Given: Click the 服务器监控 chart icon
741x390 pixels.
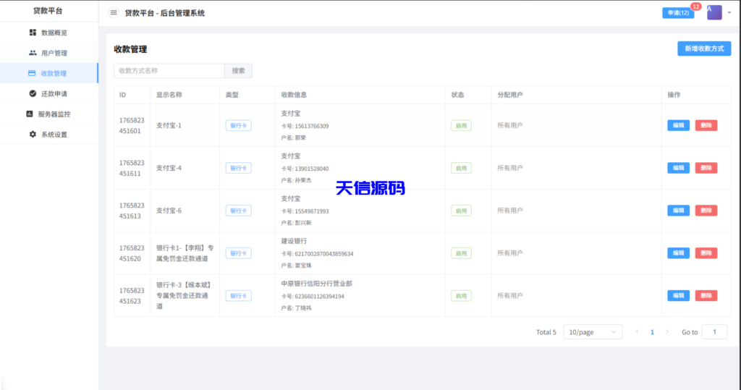Looking at the screenshot, I should coord(29,114).
